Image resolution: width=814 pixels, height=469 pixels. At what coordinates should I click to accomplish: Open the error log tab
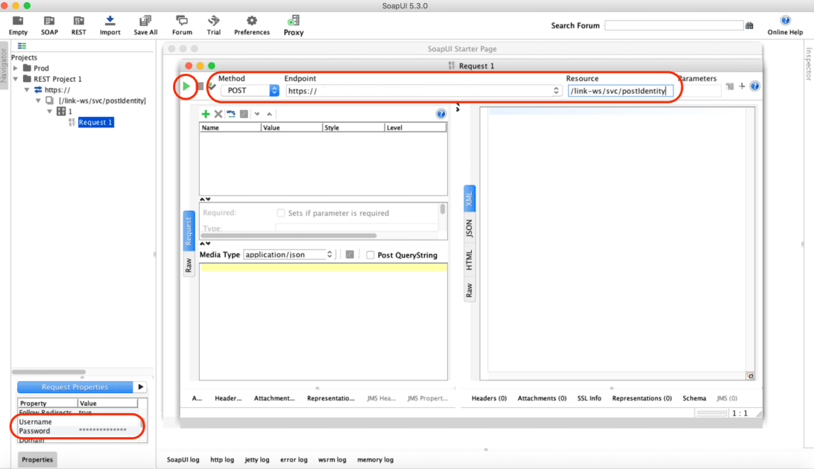tap(294, 459)
